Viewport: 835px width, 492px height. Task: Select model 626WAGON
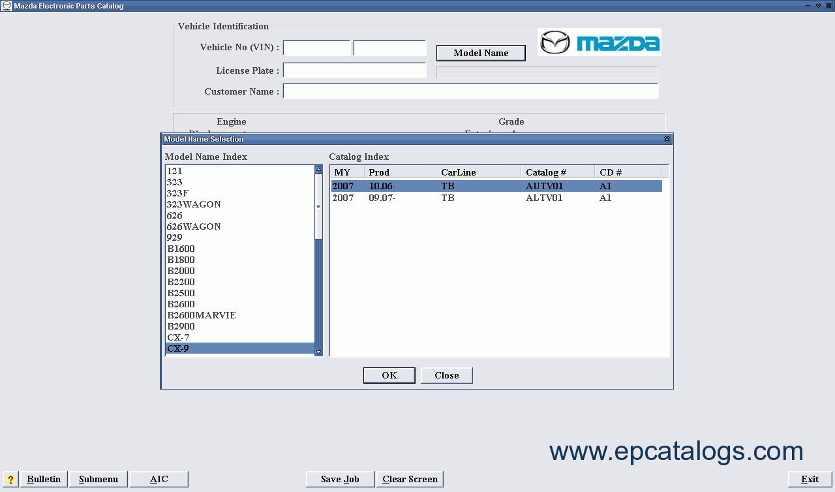pos(240,226)
